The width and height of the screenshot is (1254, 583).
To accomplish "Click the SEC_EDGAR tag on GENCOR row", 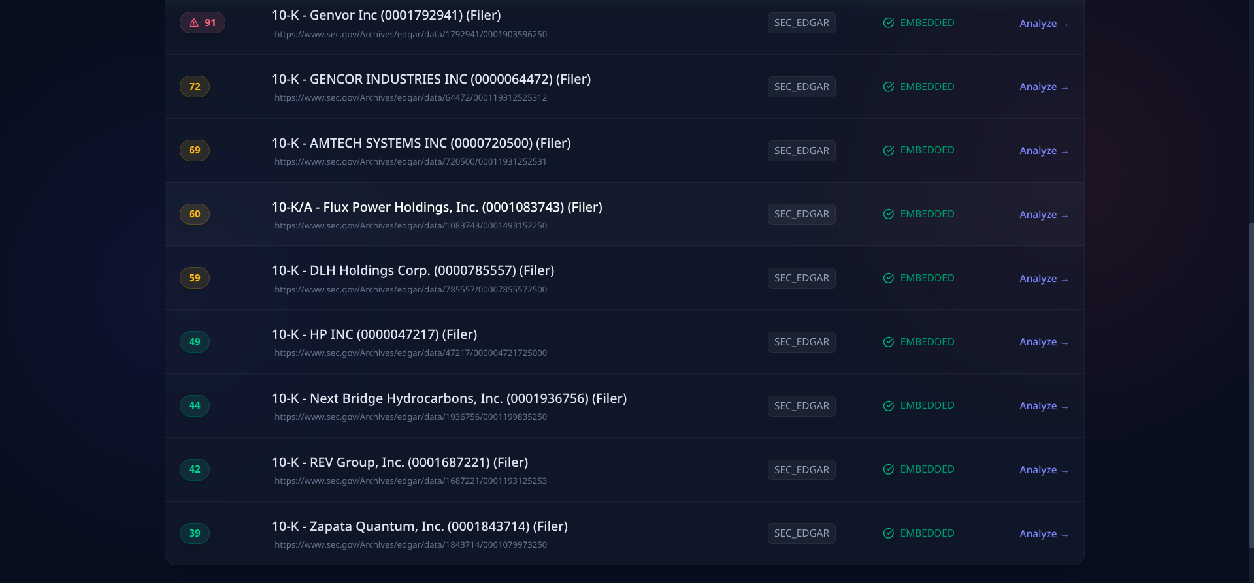I will (802, 87).
